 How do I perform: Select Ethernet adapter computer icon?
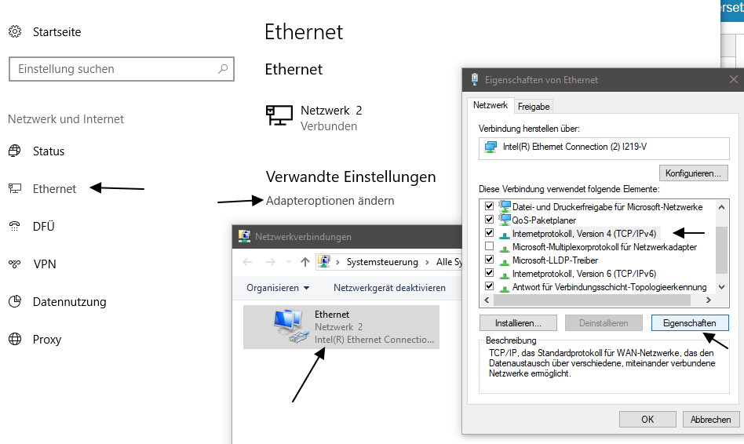(289, 326)
